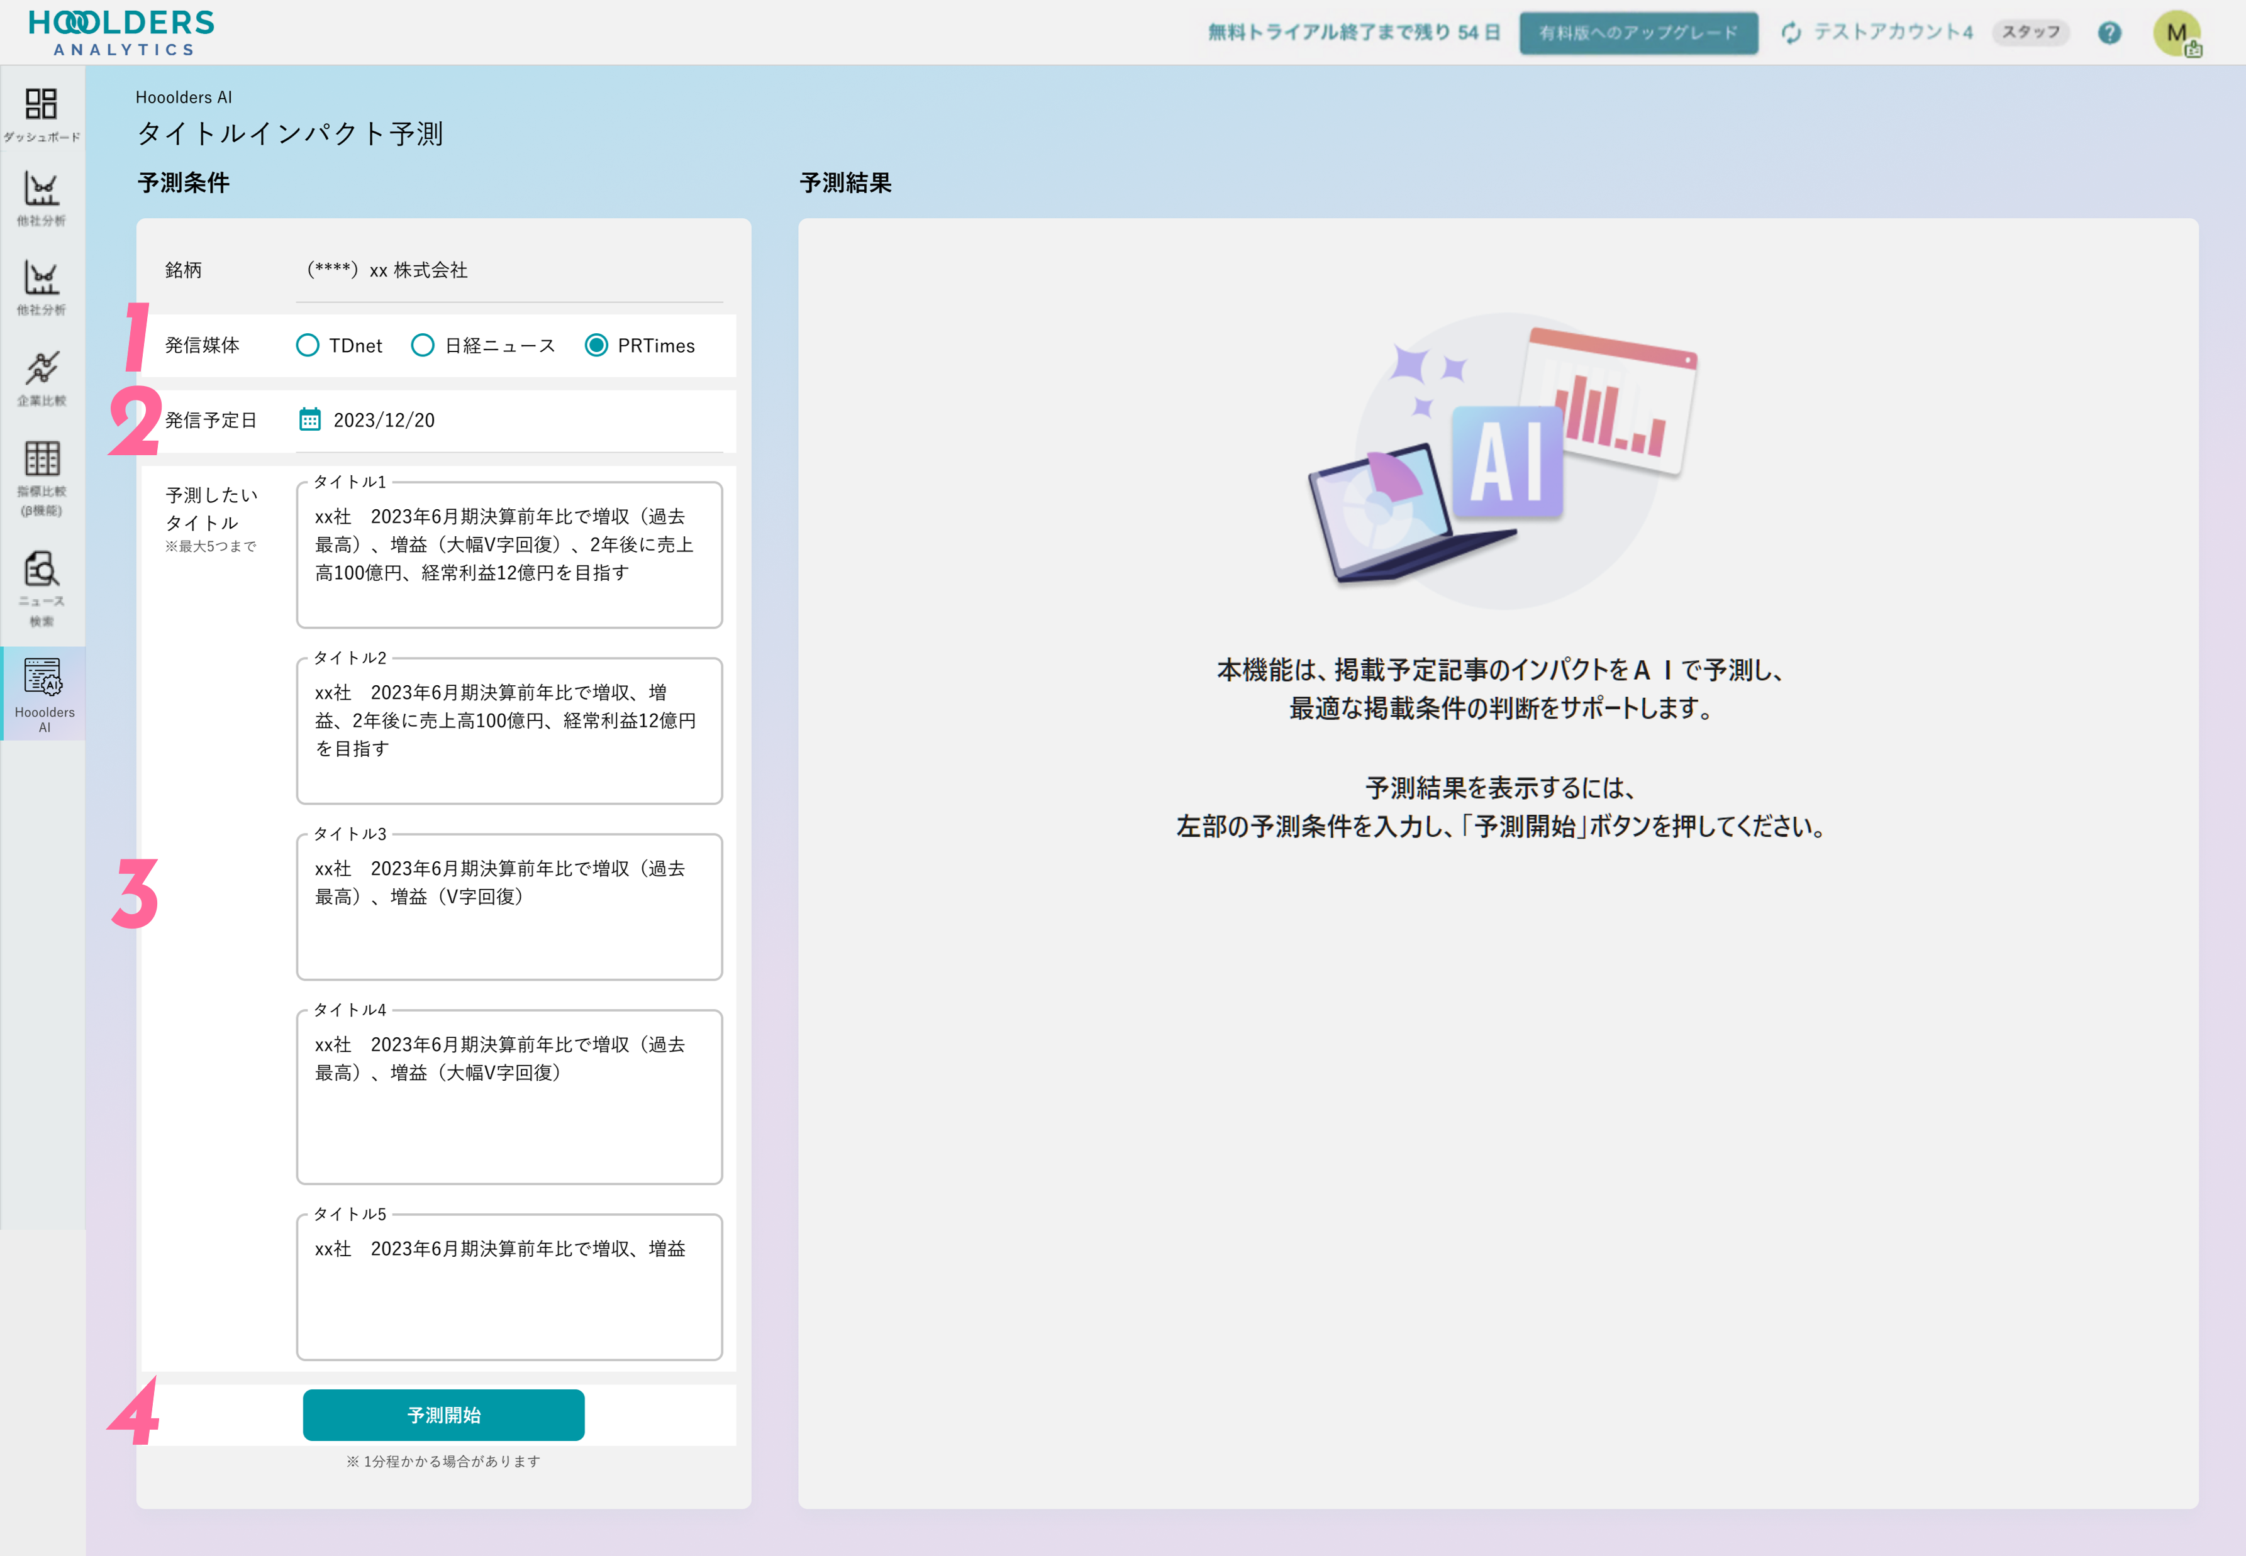Viewport: 2246px width, 1556px height.
Task: Click the help question mark icon
Action: pos(2108,33)
